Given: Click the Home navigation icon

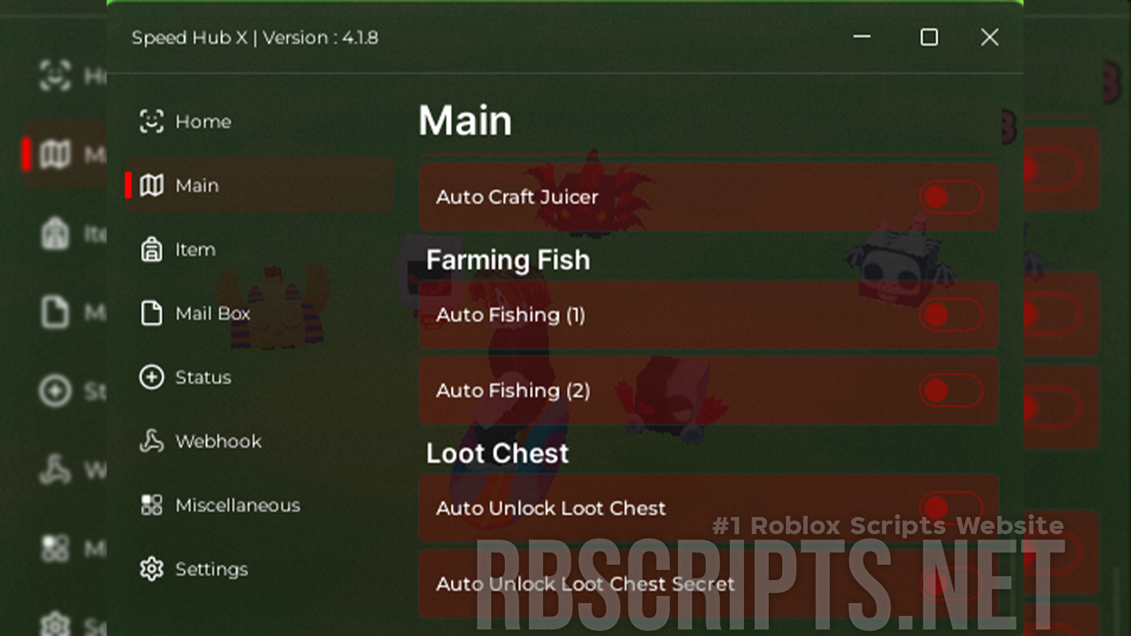Looking at the screenshot, I should click(x=151, y=120).
